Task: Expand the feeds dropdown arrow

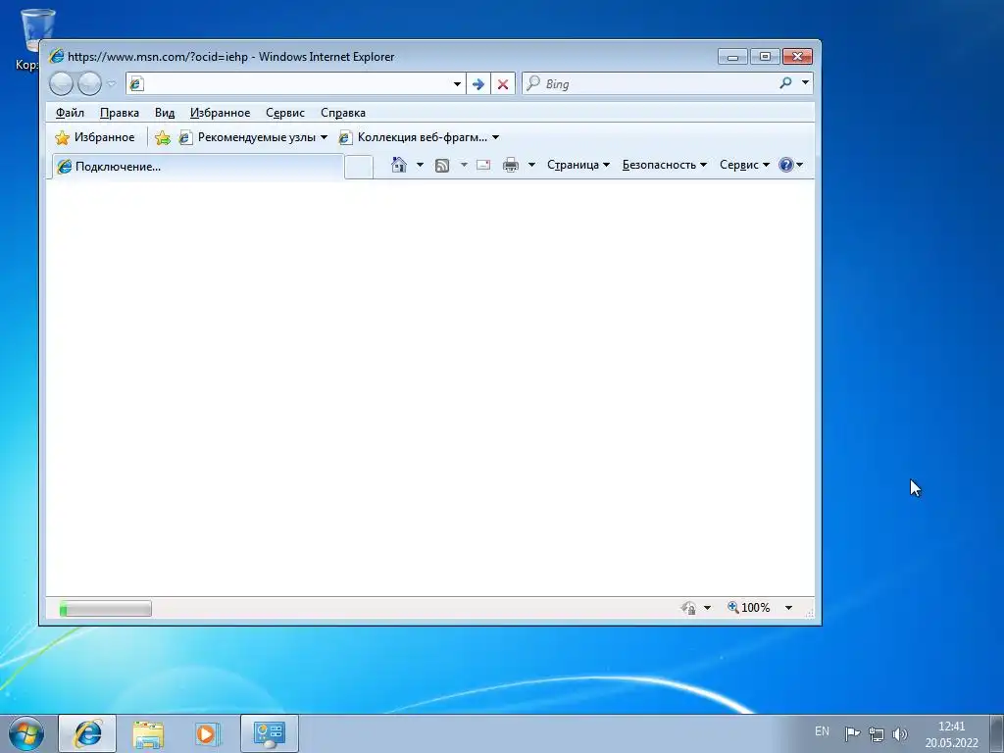Action: (464, 165)
